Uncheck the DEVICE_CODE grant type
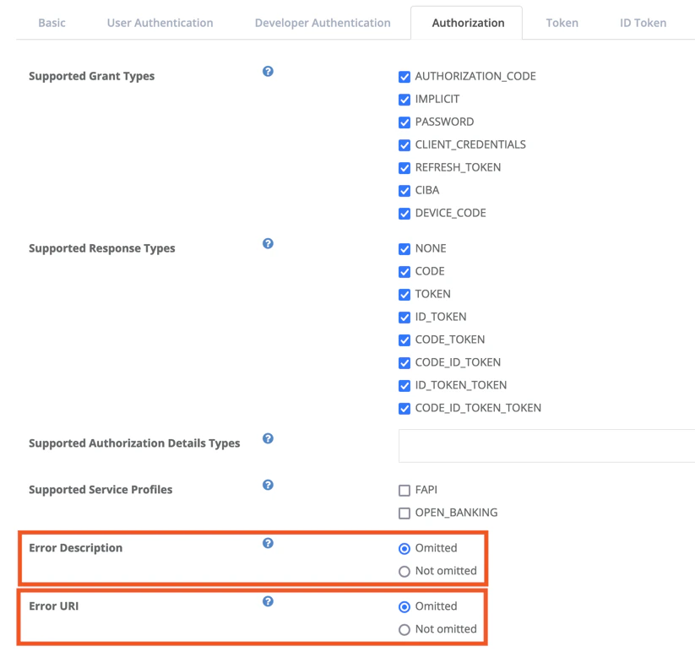The height and width of the screenshot is (652, 695). 405,214
